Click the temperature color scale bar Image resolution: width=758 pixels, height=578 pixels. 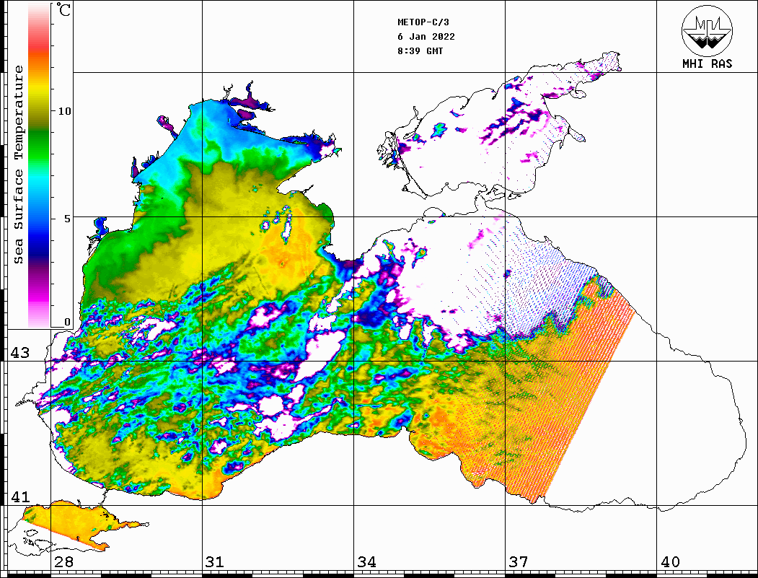(x=39, y=165)
